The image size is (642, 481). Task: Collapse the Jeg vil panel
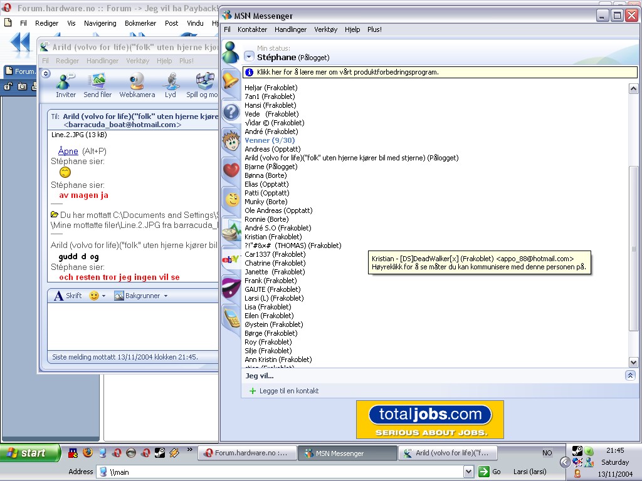pos(630,375)
